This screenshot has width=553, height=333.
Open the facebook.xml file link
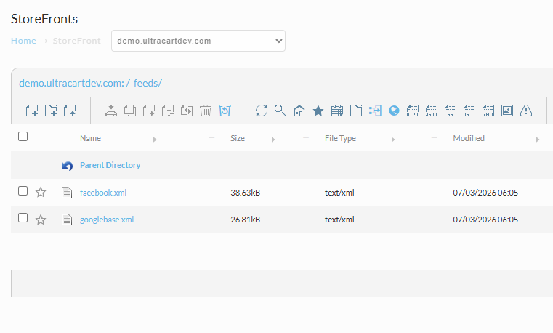[103, 193]
